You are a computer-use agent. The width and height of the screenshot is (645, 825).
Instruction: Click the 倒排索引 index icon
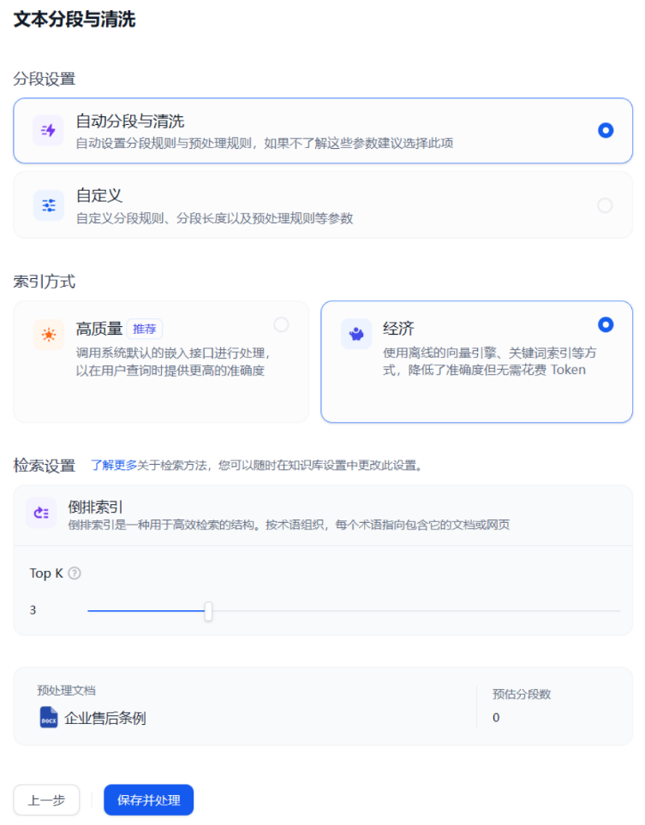[40, 512]
